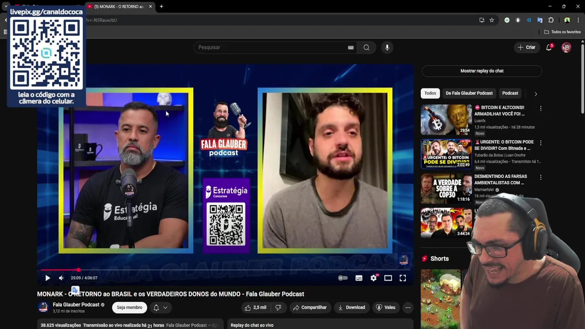Select De Fala Glauber Podcast chip
The height and width of the screenshot is (329, 585).
(469, 93)
